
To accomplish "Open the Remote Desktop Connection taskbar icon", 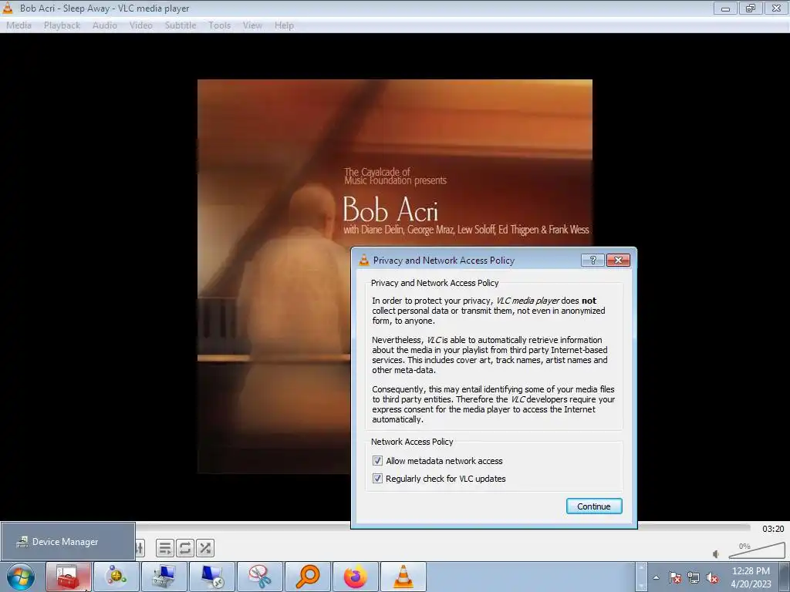I will point(212,577).
